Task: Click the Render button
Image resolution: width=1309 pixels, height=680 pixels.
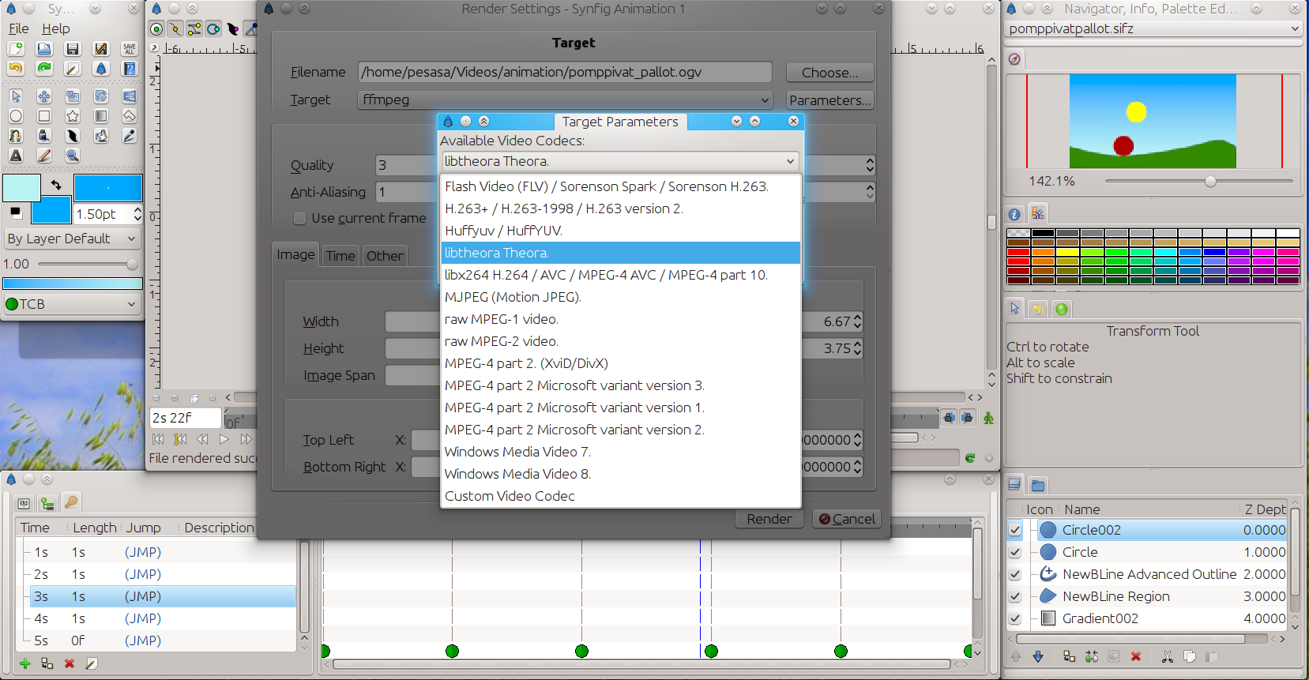Action: [769, 519]
